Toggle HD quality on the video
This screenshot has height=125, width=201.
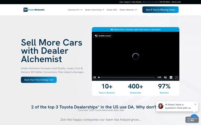(171, 77)
